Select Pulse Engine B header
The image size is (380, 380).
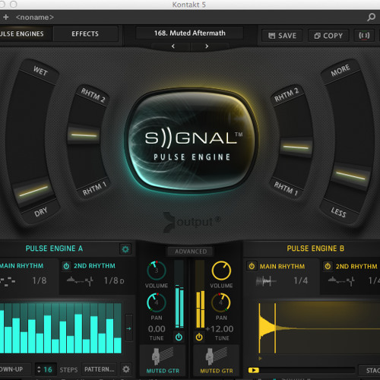click(x=315, y=249)
